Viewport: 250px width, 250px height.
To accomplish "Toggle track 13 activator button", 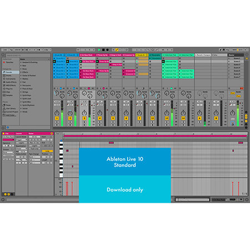I will [167, 118].
